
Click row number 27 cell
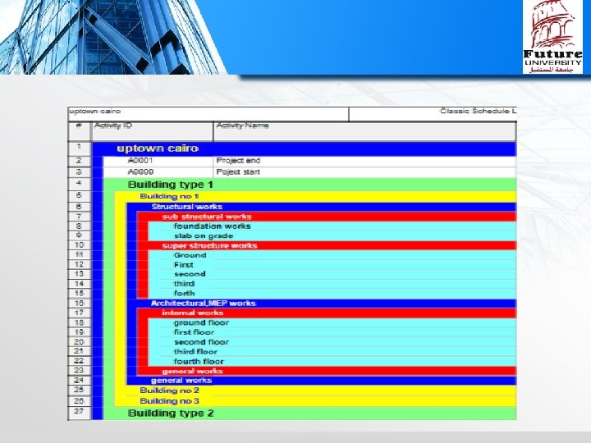80,413
